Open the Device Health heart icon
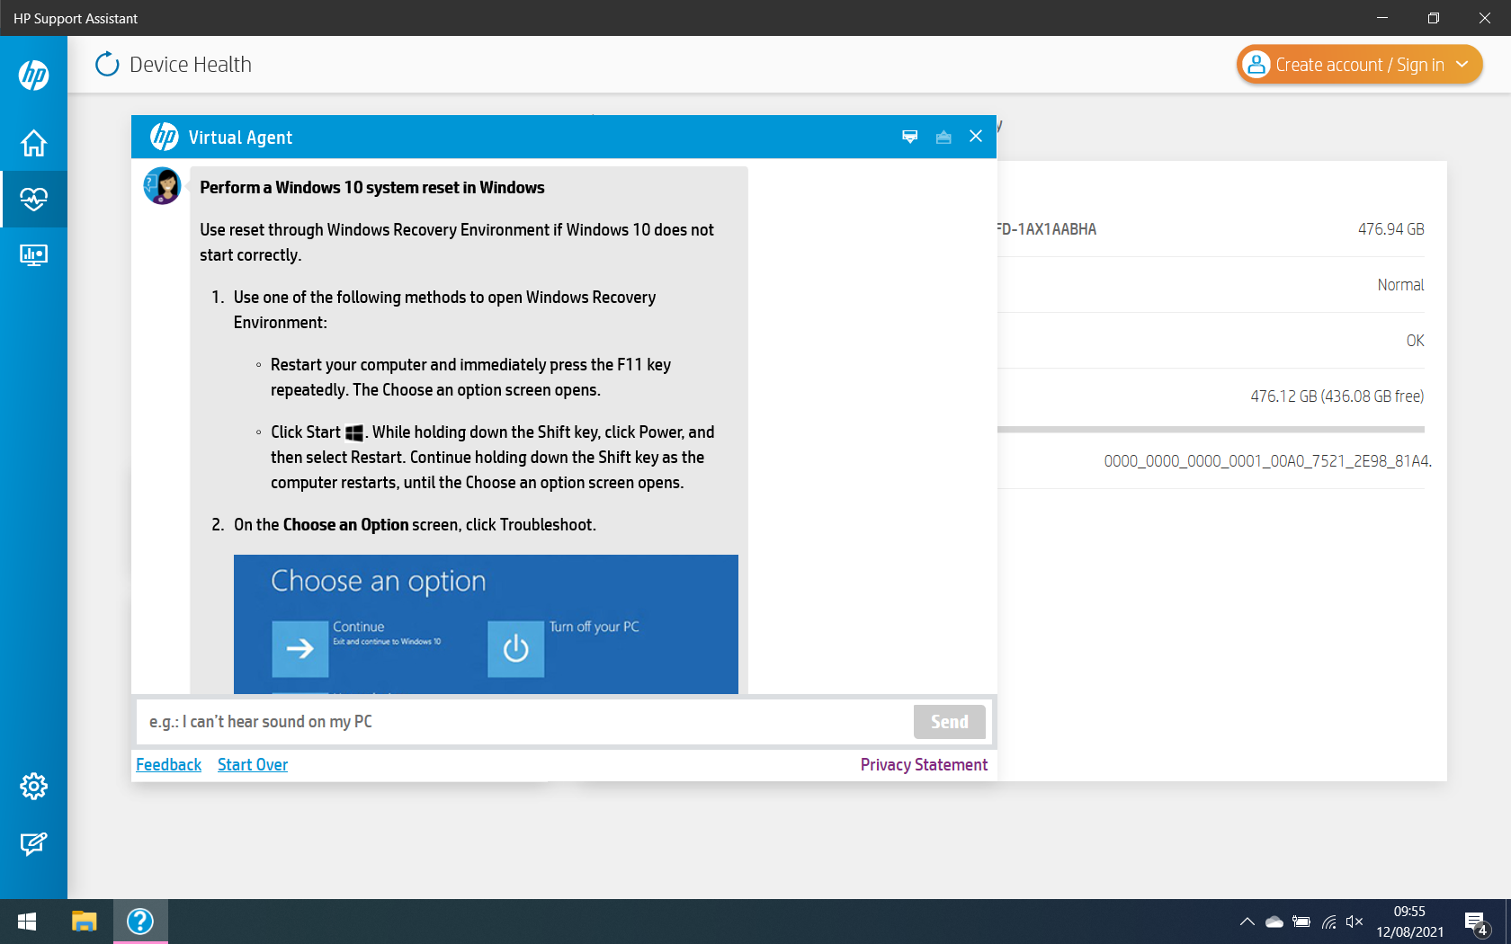 33,199
